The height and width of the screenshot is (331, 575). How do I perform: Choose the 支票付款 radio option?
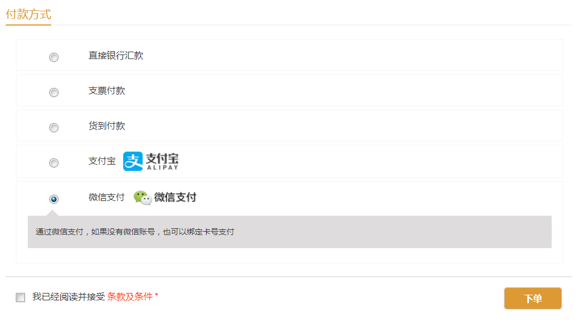coord(54,93)
